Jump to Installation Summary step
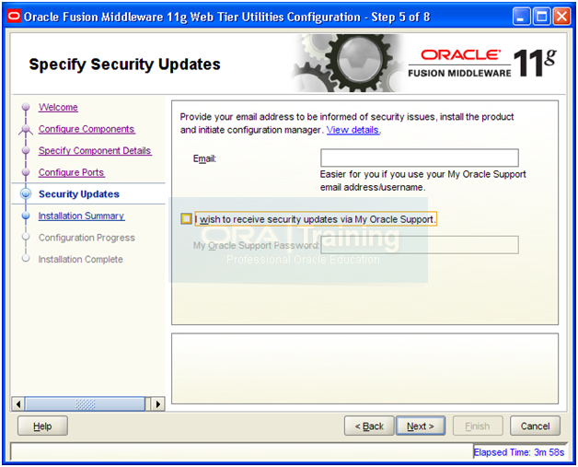The image size is (578, 467). click(82, 216)
